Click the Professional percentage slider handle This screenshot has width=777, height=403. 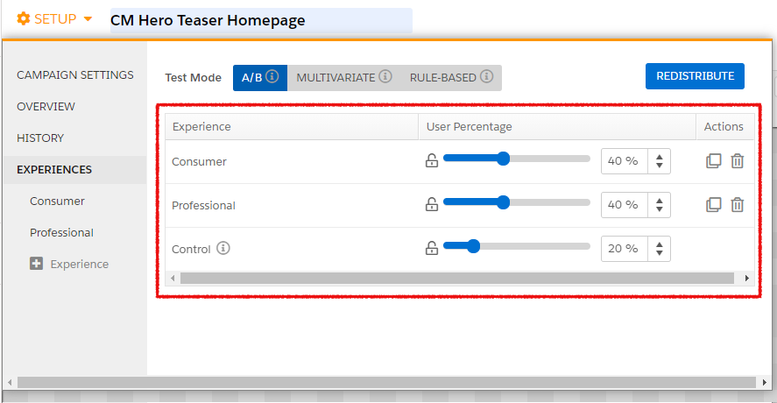503,202
